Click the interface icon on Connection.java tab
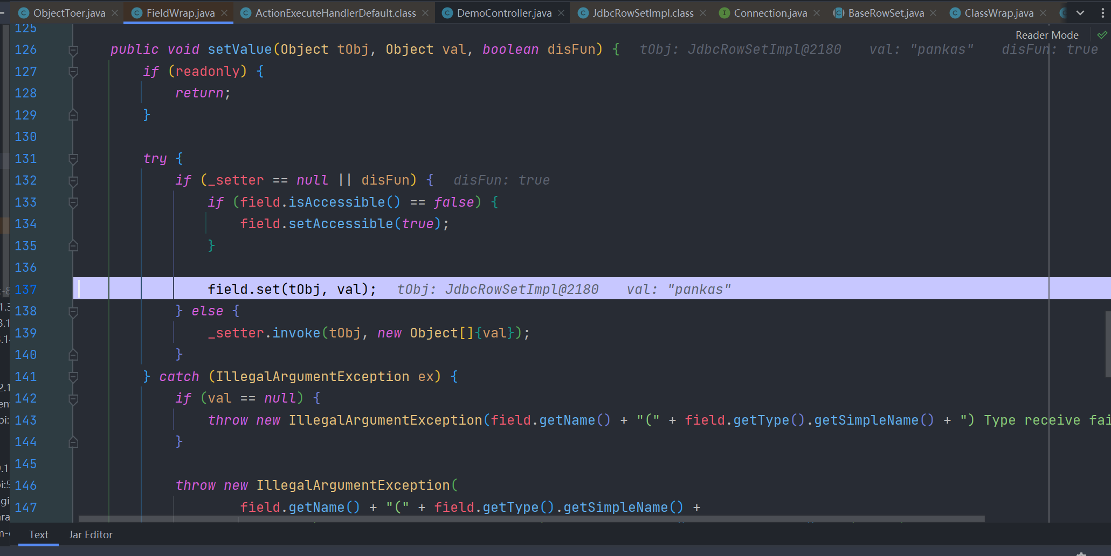1111x556 pixels. point(724,12)
